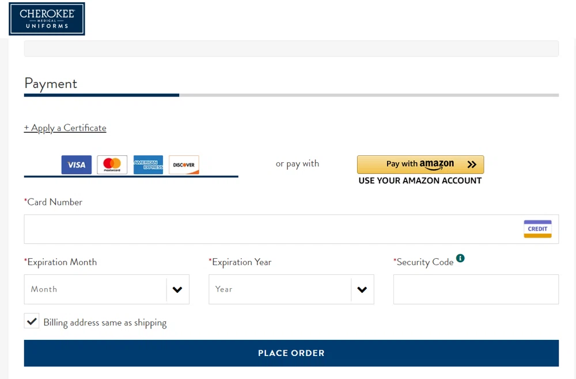Open the Expiration Month dropdown
The image size is (576, 379).
click(107, 289)
